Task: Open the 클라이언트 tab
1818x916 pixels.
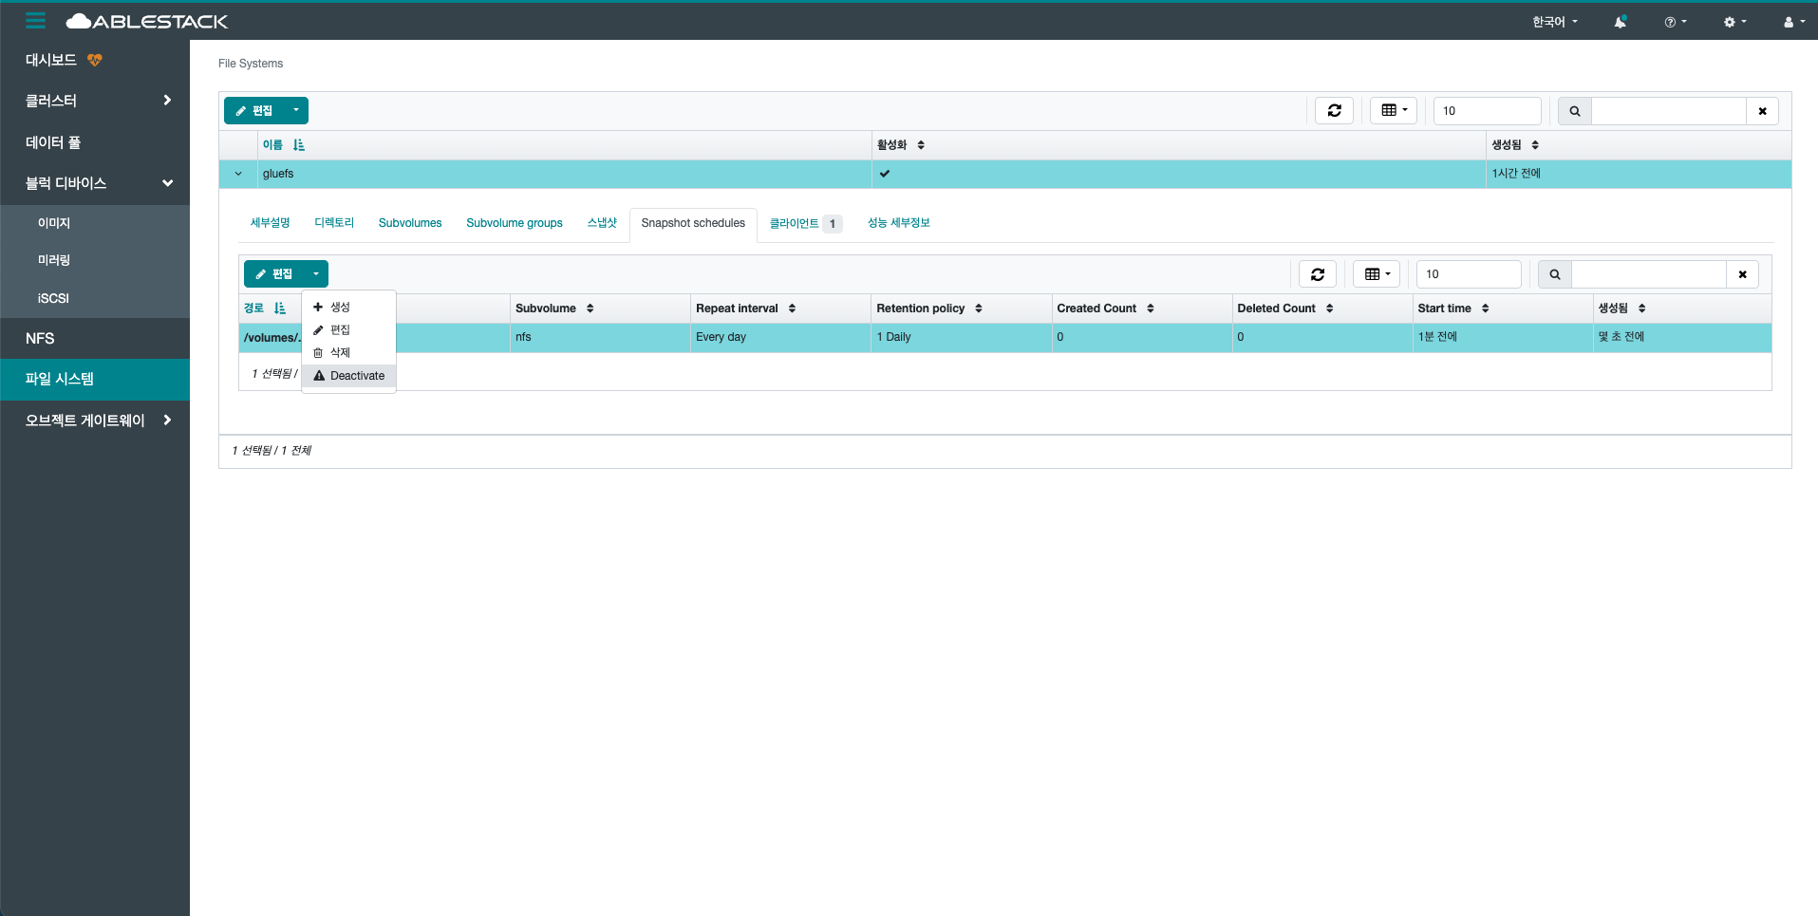Action: (795, 223)
